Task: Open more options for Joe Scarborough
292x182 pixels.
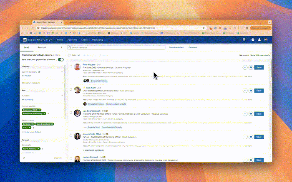Action: click(245, 114)
